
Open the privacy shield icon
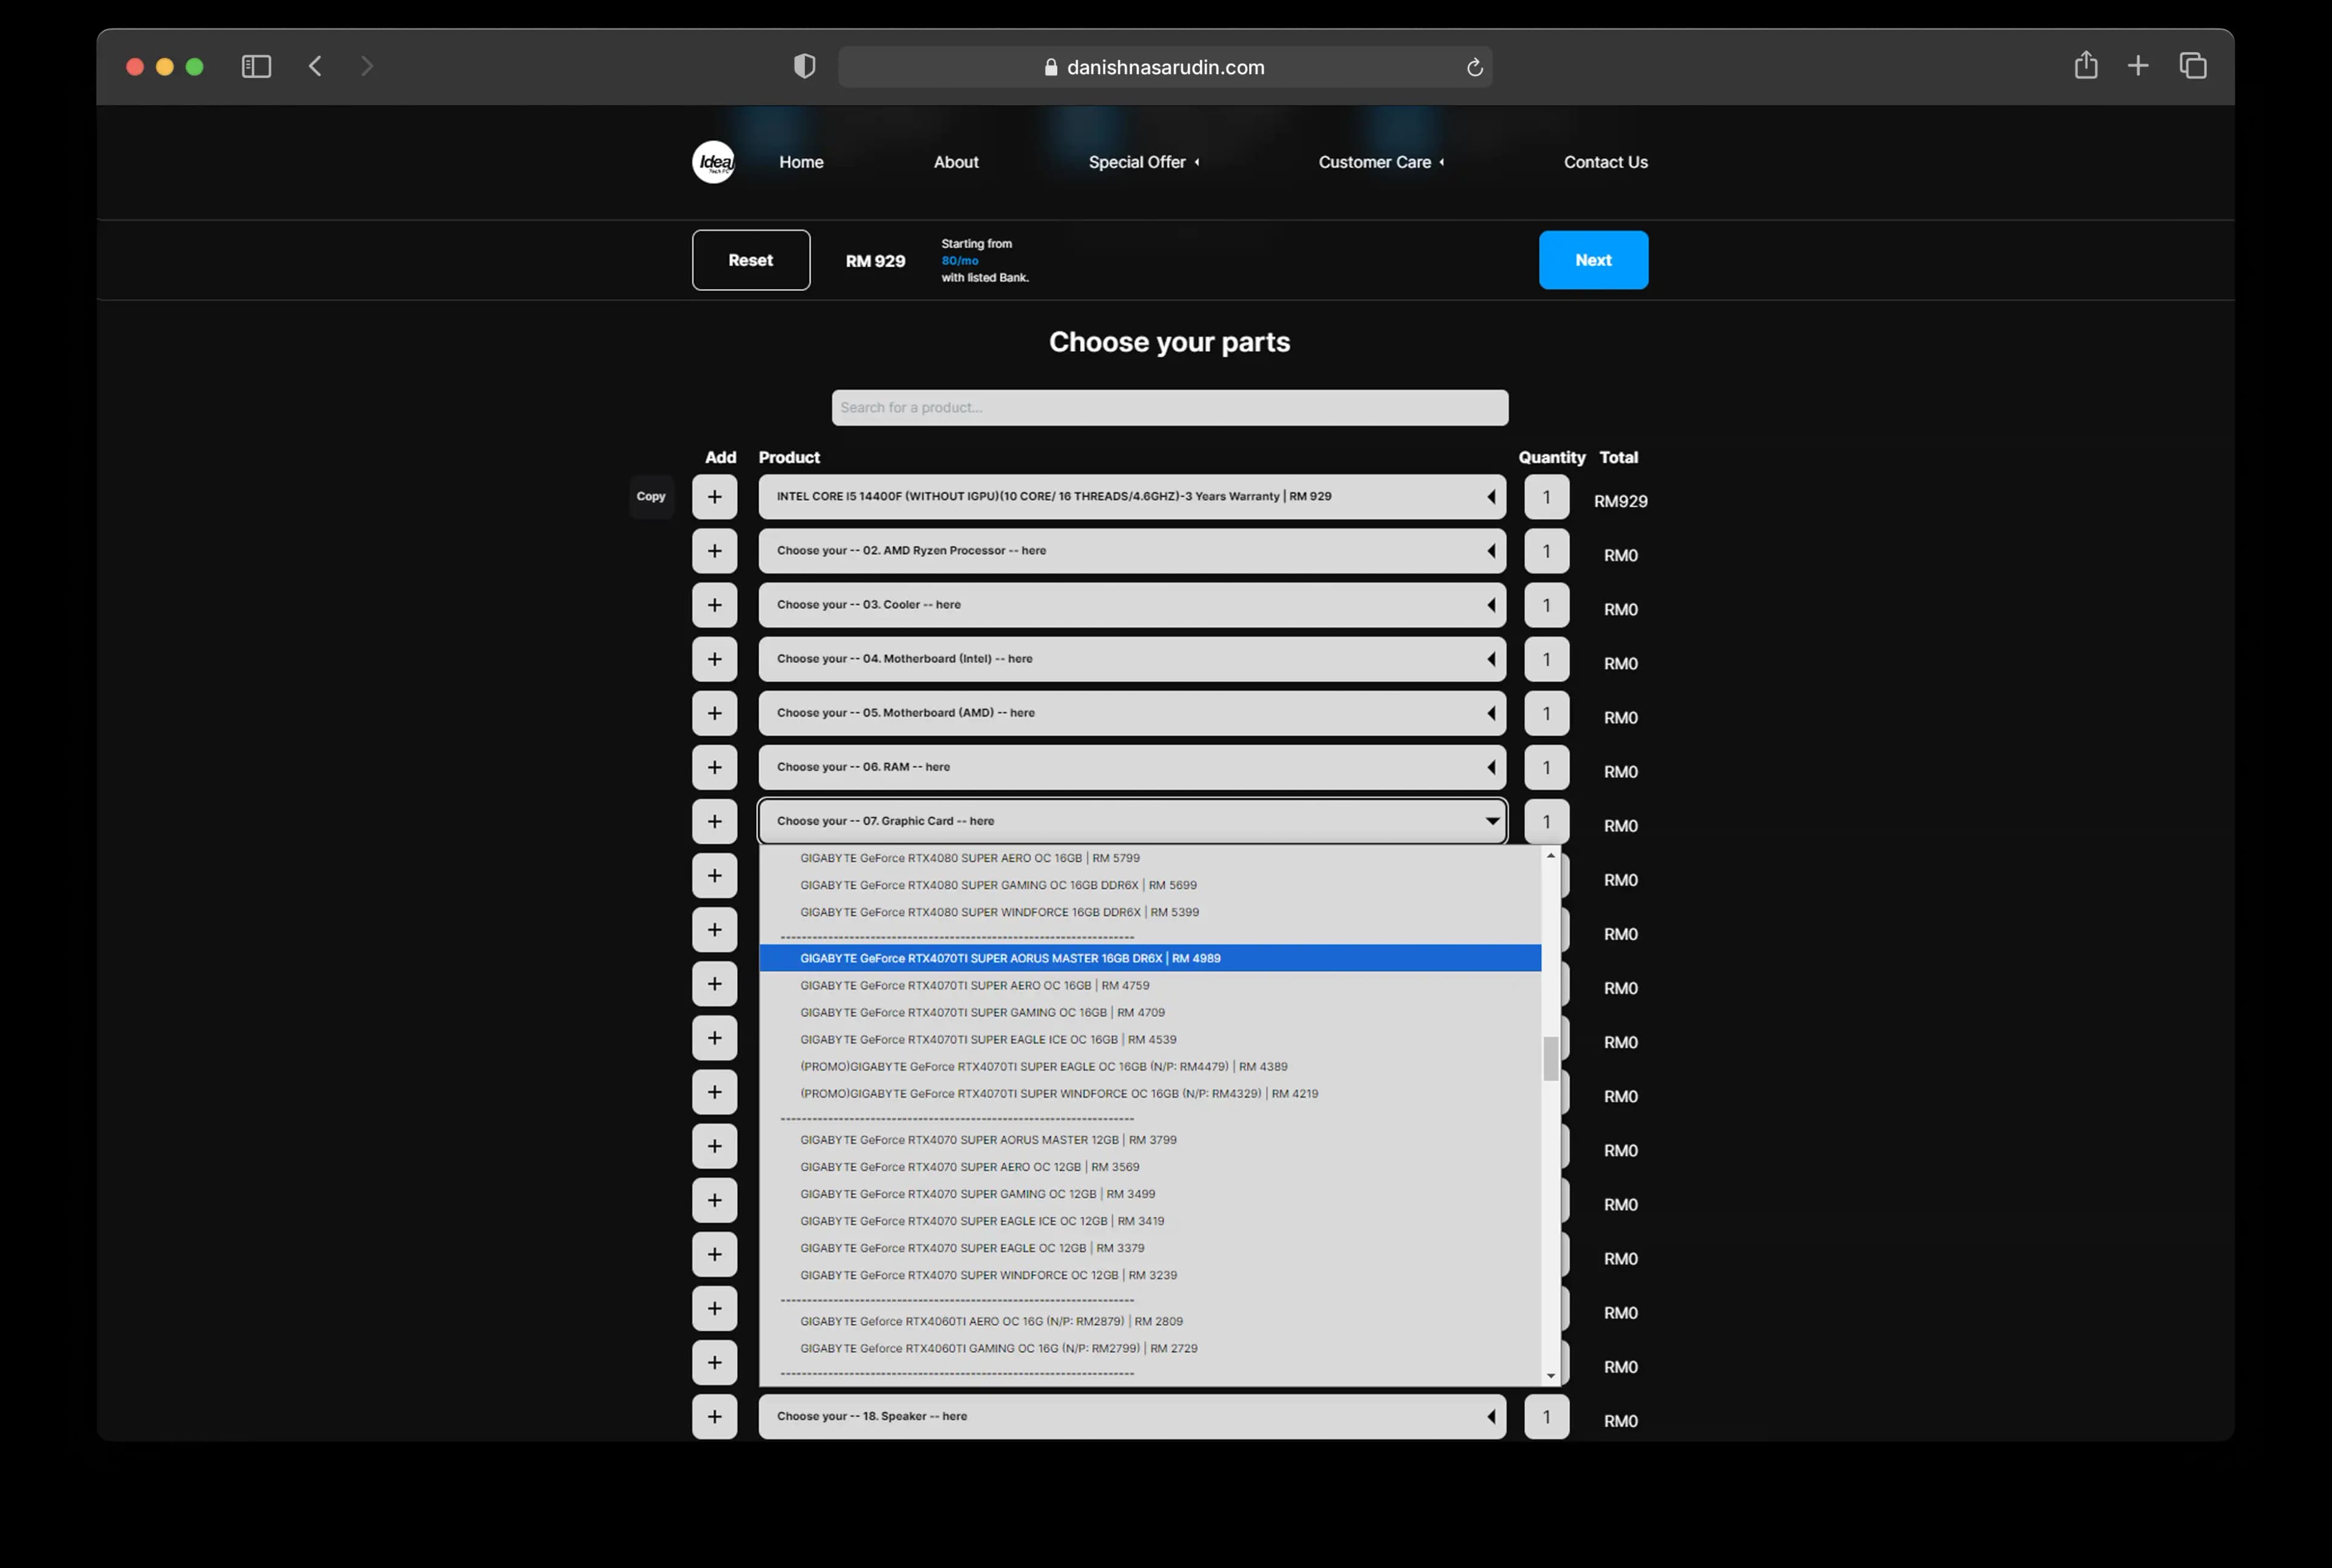click(804, 66)
